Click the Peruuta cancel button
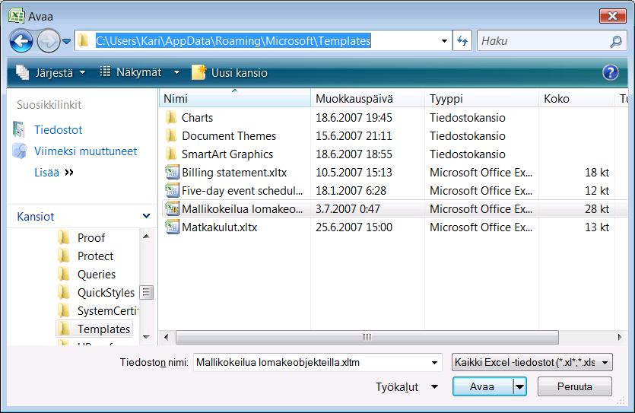635x413 pixels. (575, 386)
